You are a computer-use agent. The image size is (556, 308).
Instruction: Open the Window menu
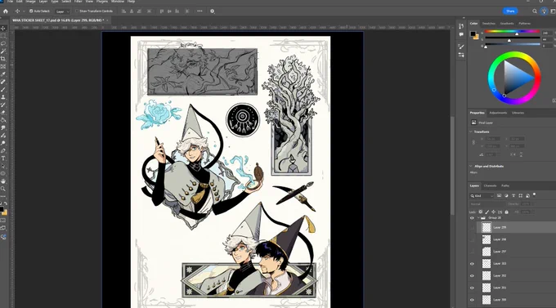pyautogui.click(x=118, y=2)
